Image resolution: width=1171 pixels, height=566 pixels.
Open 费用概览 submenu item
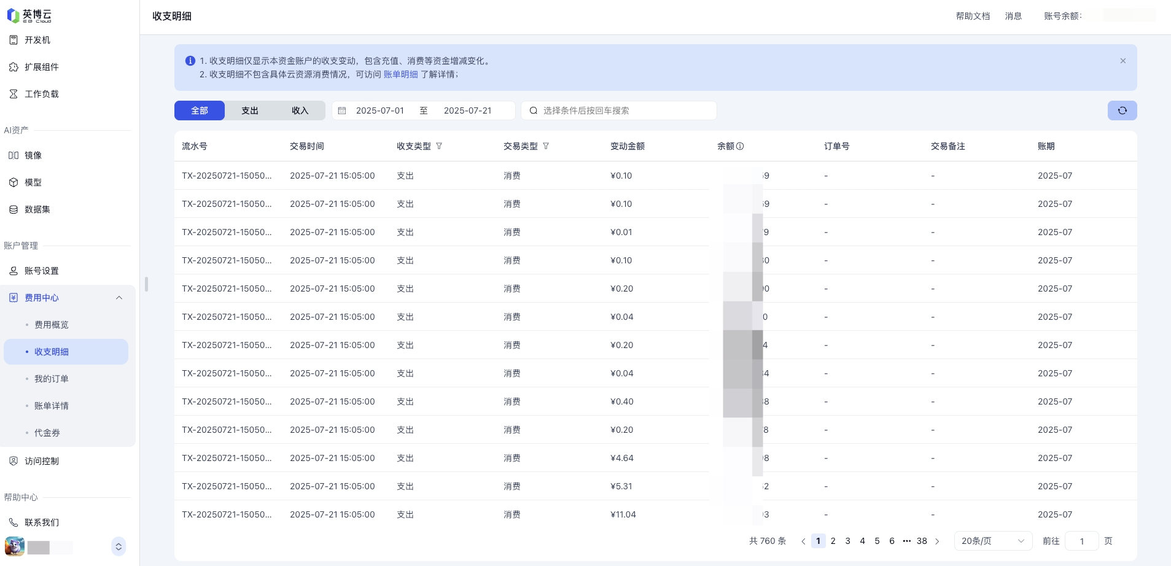[52, 325]
